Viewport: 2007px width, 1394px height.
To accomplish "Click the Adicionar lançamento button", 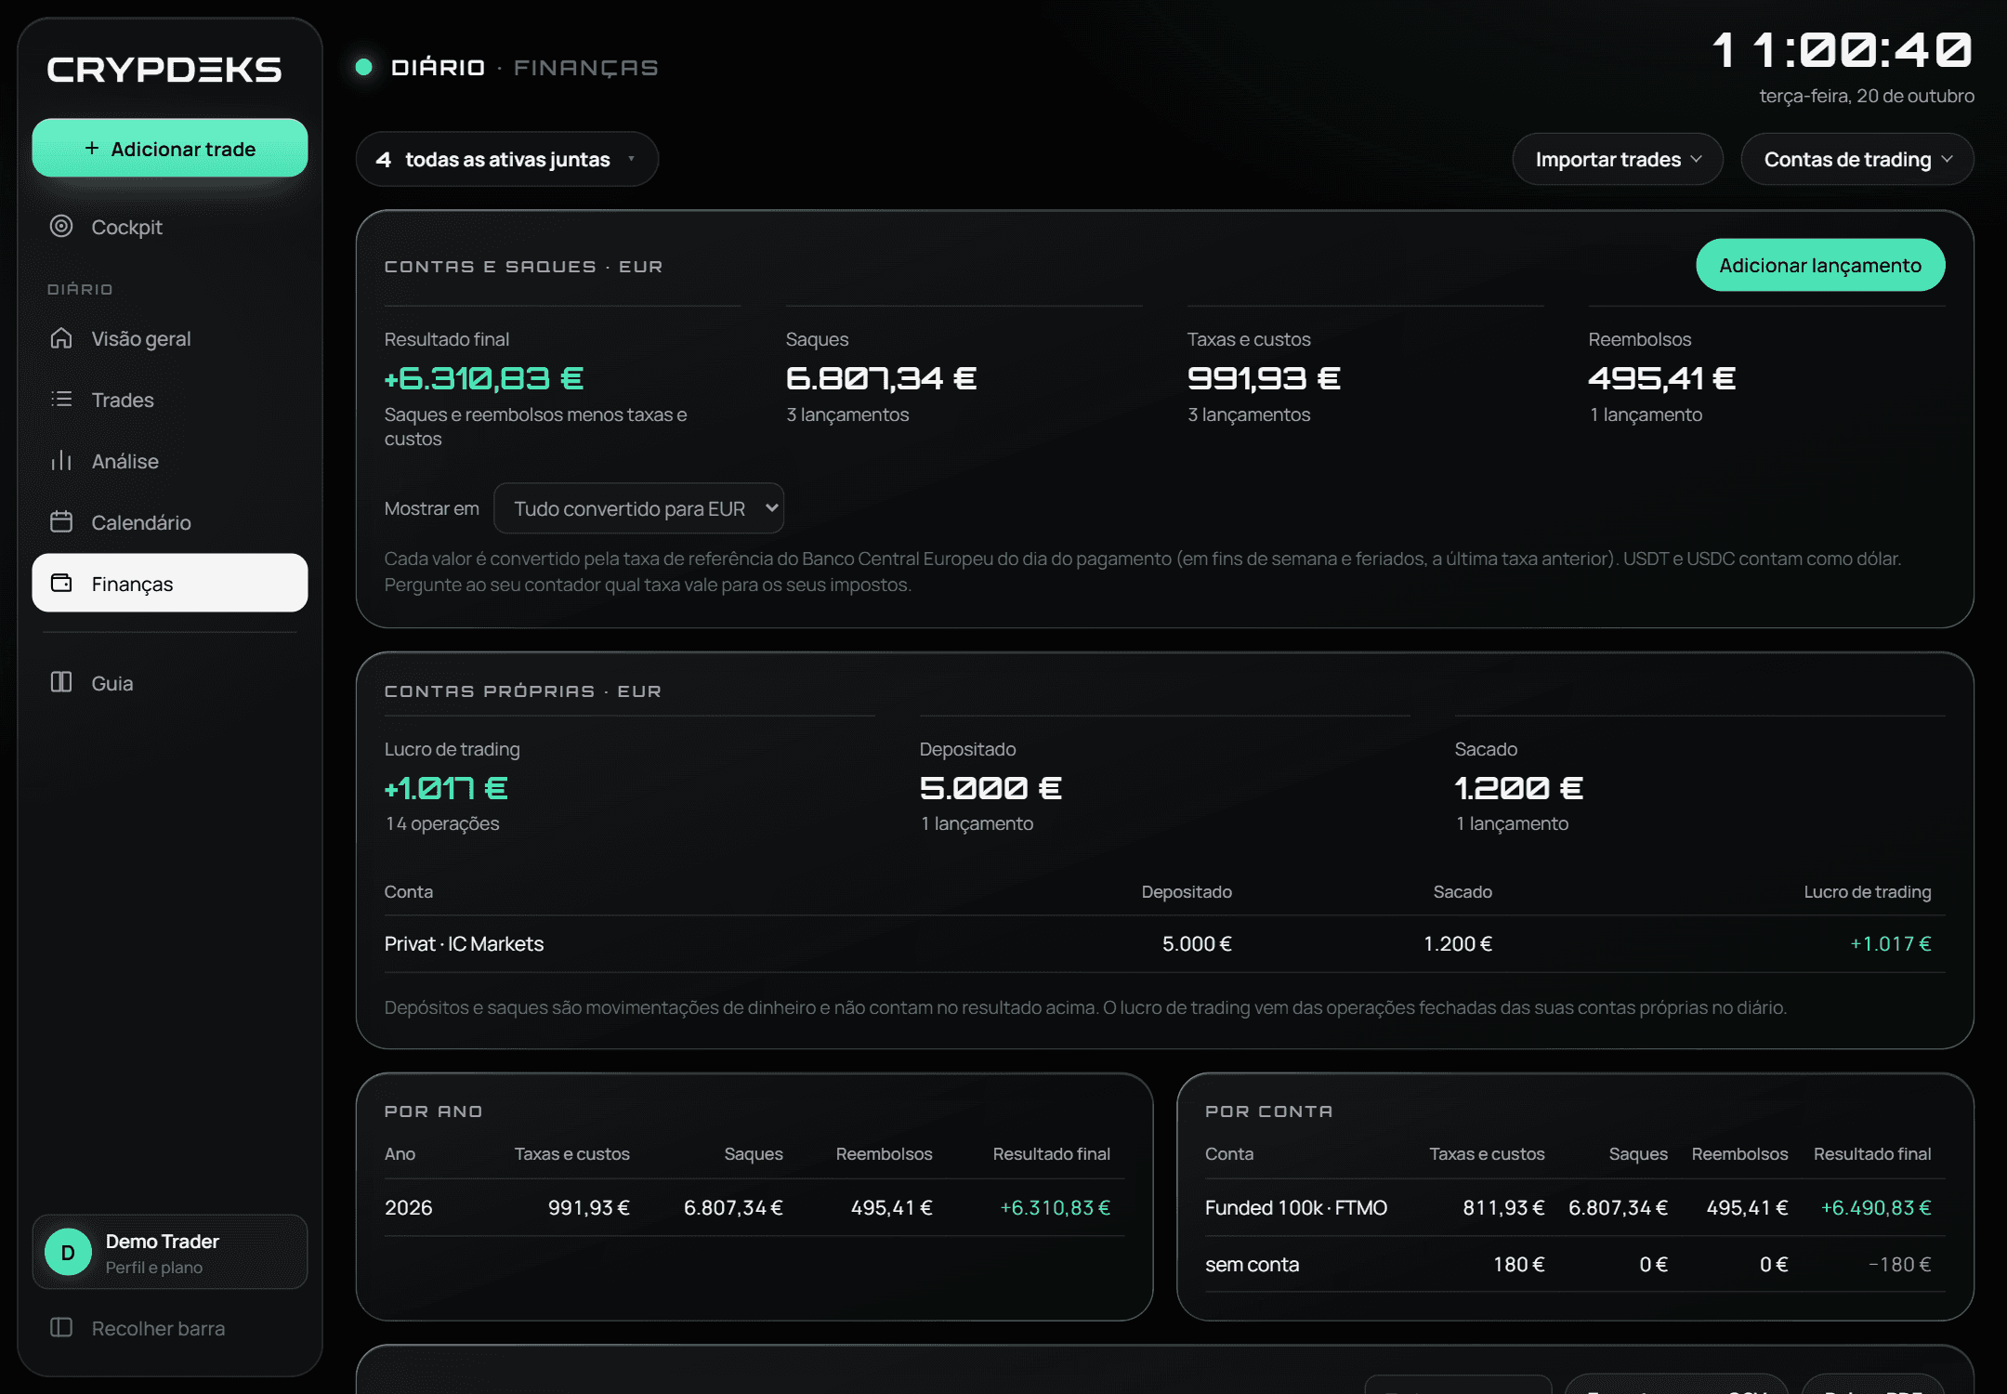I will pos(1820,265).
